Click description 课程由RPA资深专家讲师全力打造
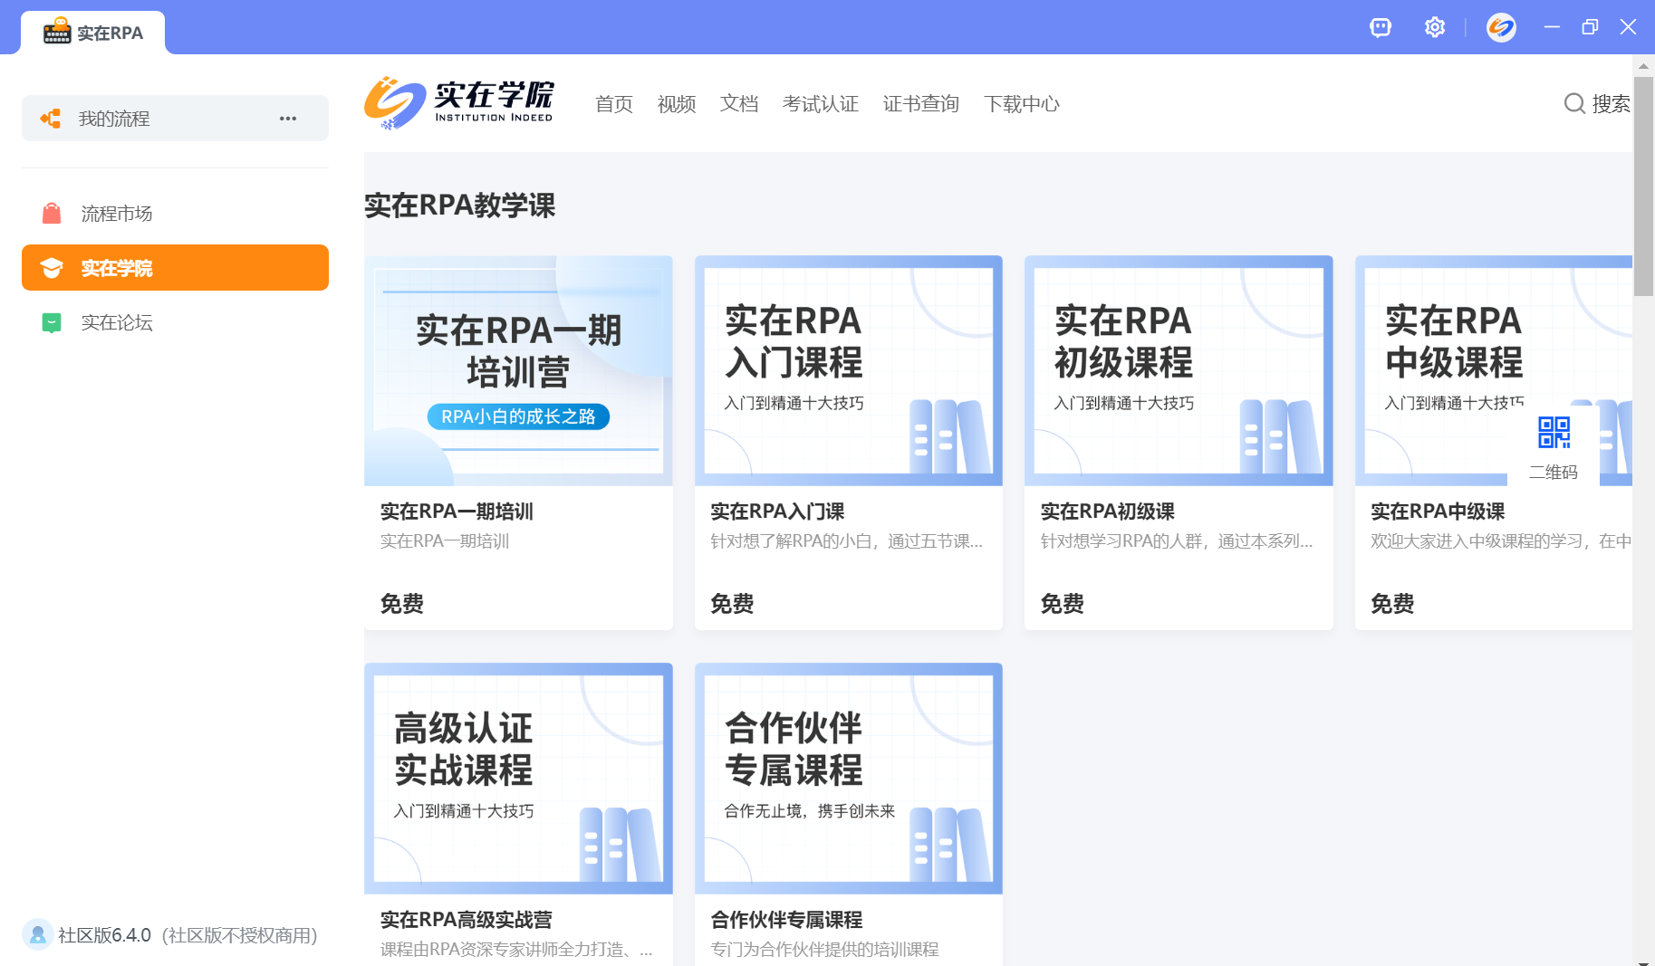Image resolution: width=1655 pixels, height=966 pixels. click(516, 950)
